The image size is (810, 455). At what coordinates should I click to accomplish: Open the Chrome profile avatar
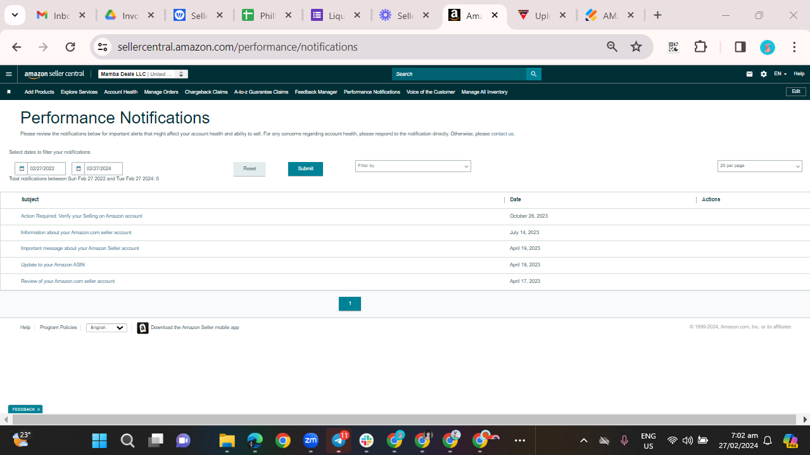point(768,47)
